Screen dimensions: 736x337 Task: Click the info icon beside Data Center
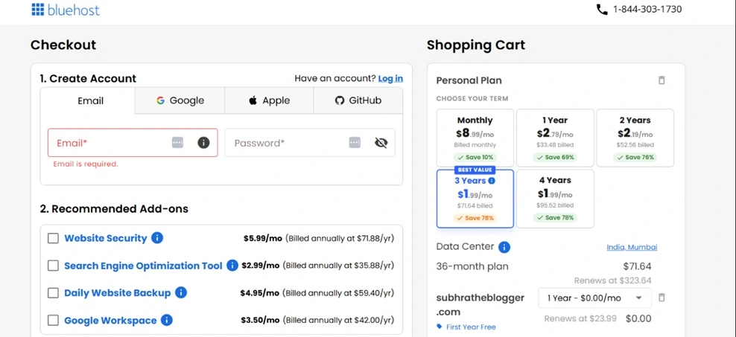coord(504,247)
